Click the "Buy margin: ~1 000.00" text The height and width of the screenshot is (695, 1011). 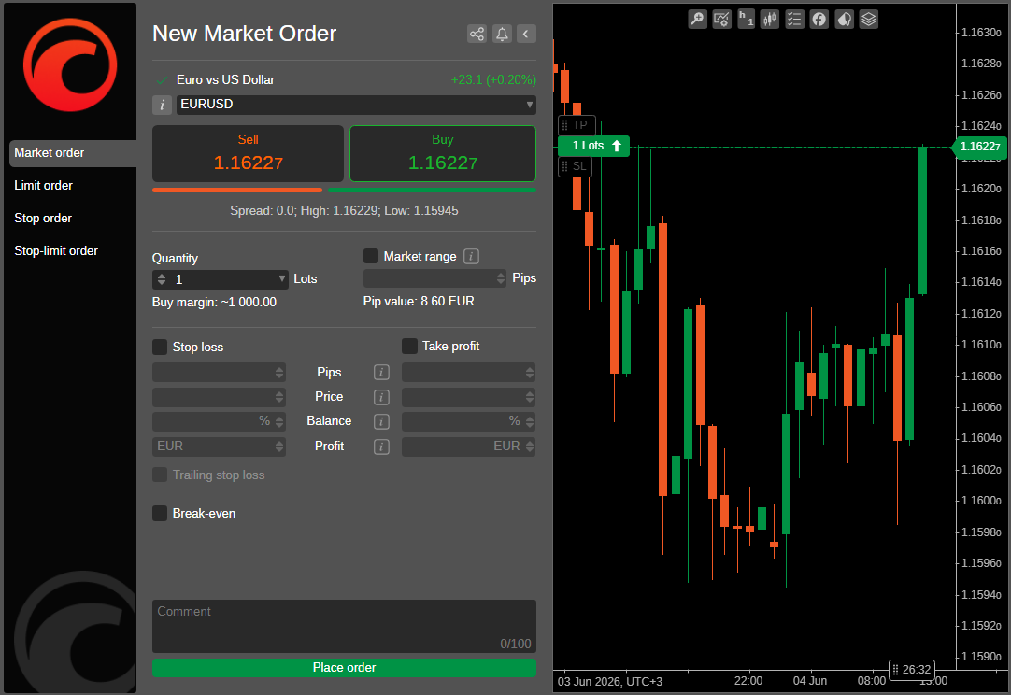tap(214, 303)
